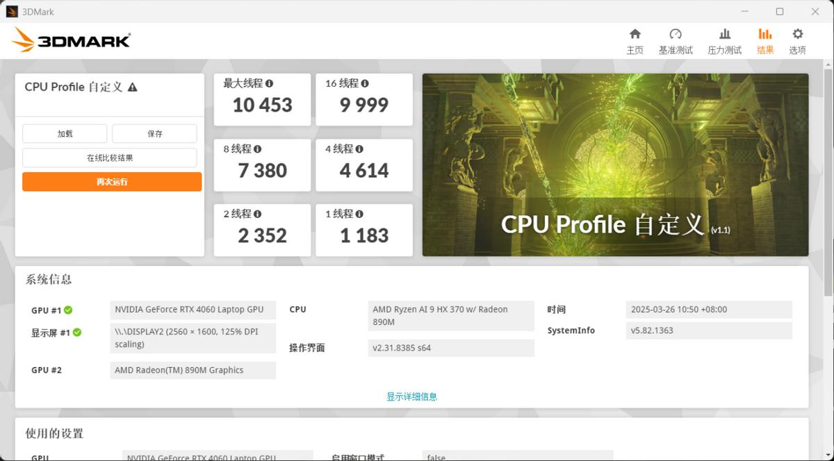The image size is (834, 461).
Task: Click the CPU Profile 自定义 scene thumbnail
Action: (615, 165)
